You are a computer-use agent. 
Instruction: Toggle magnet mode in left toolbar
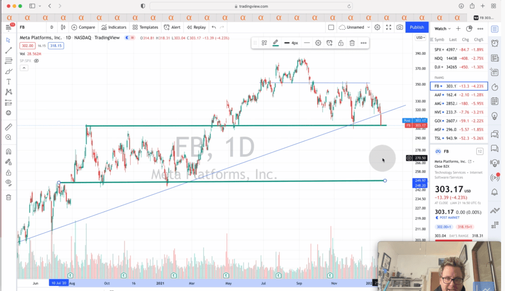pos(8,151)
